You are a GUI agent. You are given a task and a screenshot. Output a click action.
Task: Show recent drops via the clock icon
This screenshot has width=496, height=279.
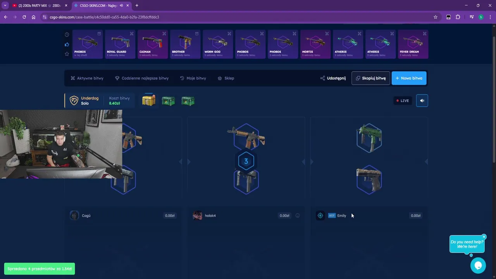point(67,35)
